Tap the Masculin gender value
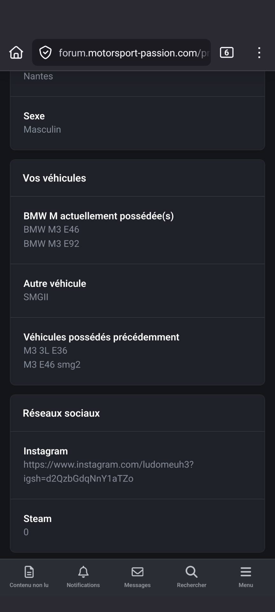This screenshot has width=275, height=612. point(42,129)
